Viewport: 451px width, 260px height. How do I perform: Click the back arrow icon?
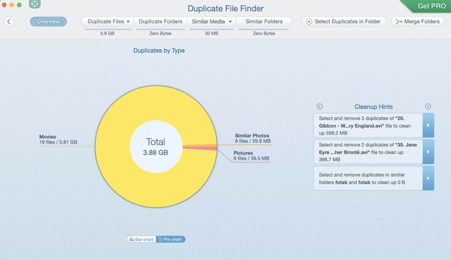pos(9,21)
